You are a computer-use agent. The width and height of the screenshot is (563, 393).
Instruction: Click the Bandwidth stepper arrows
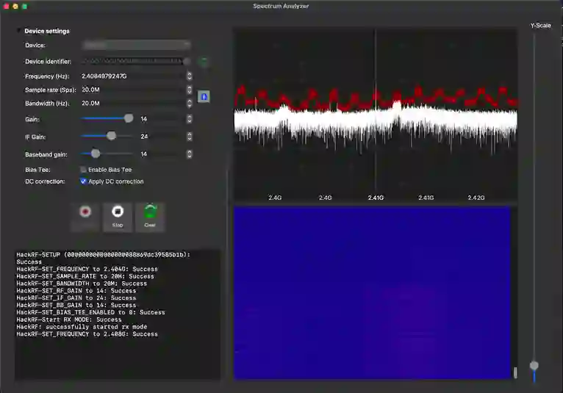pyautogui.click(x=190, y=104)
